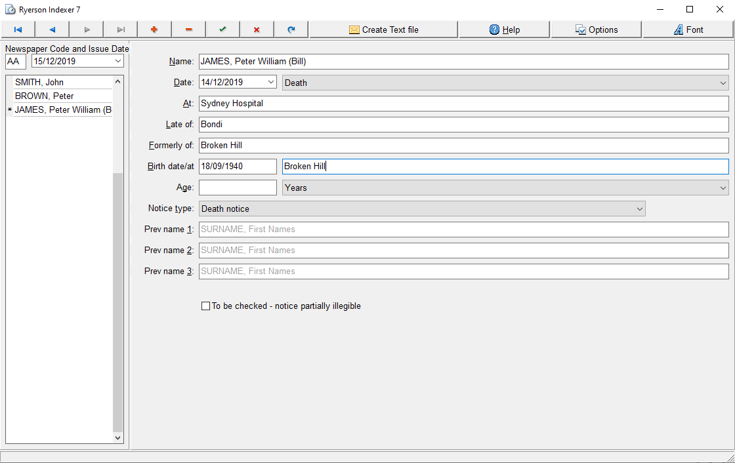Open the issue date picker dropdown
Viewport: 735px width, 463px height.
118,61
